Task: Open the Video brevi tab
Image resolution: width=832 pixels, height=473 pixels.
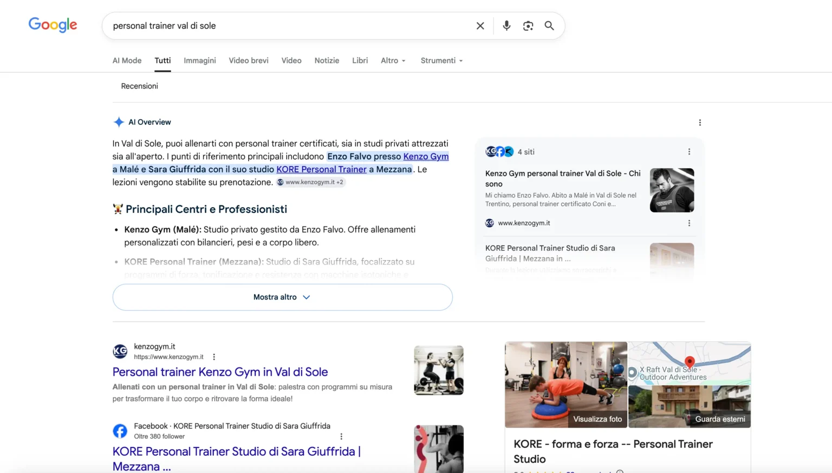Action: [249, 61]
